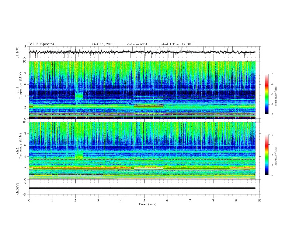Click the time axis tick label 7

click(x=190, y=200)
